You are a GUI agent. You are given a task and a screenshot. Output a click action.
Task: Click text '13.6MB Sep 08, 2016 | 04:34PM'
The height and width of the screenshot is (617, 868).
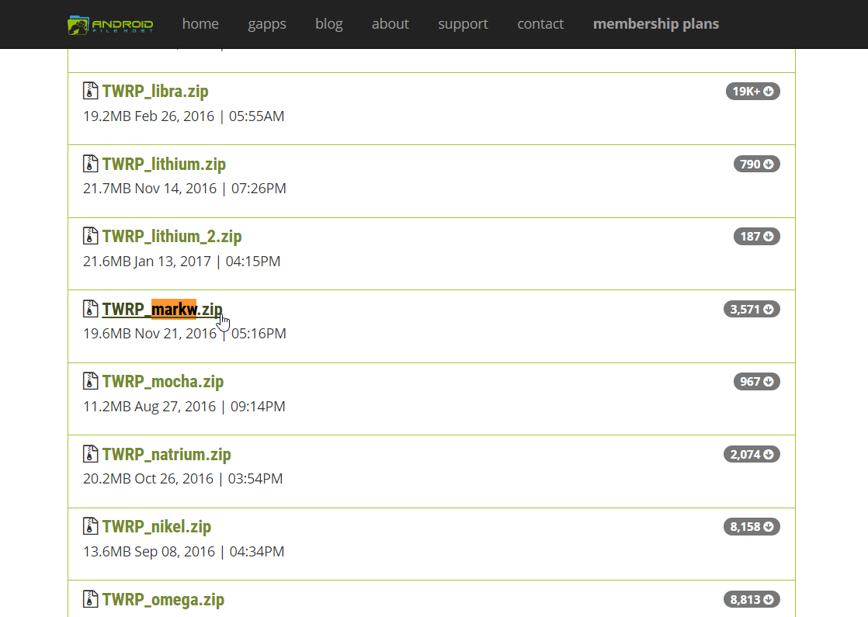(184, 552)
